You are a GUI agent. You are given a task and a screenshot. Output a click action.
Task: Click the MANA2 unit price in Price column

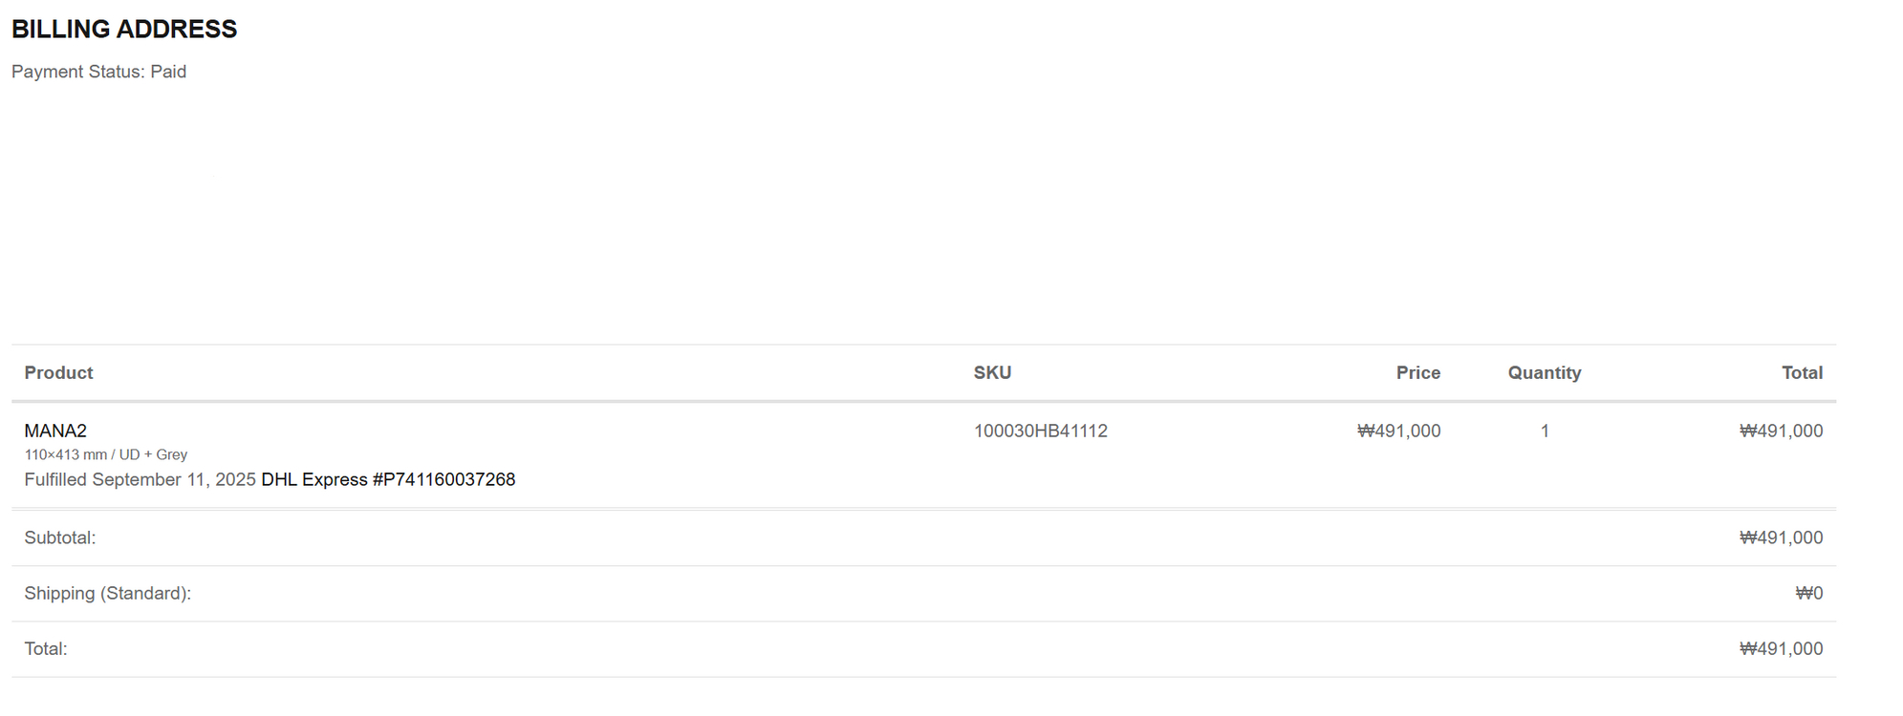[1398, 431]
